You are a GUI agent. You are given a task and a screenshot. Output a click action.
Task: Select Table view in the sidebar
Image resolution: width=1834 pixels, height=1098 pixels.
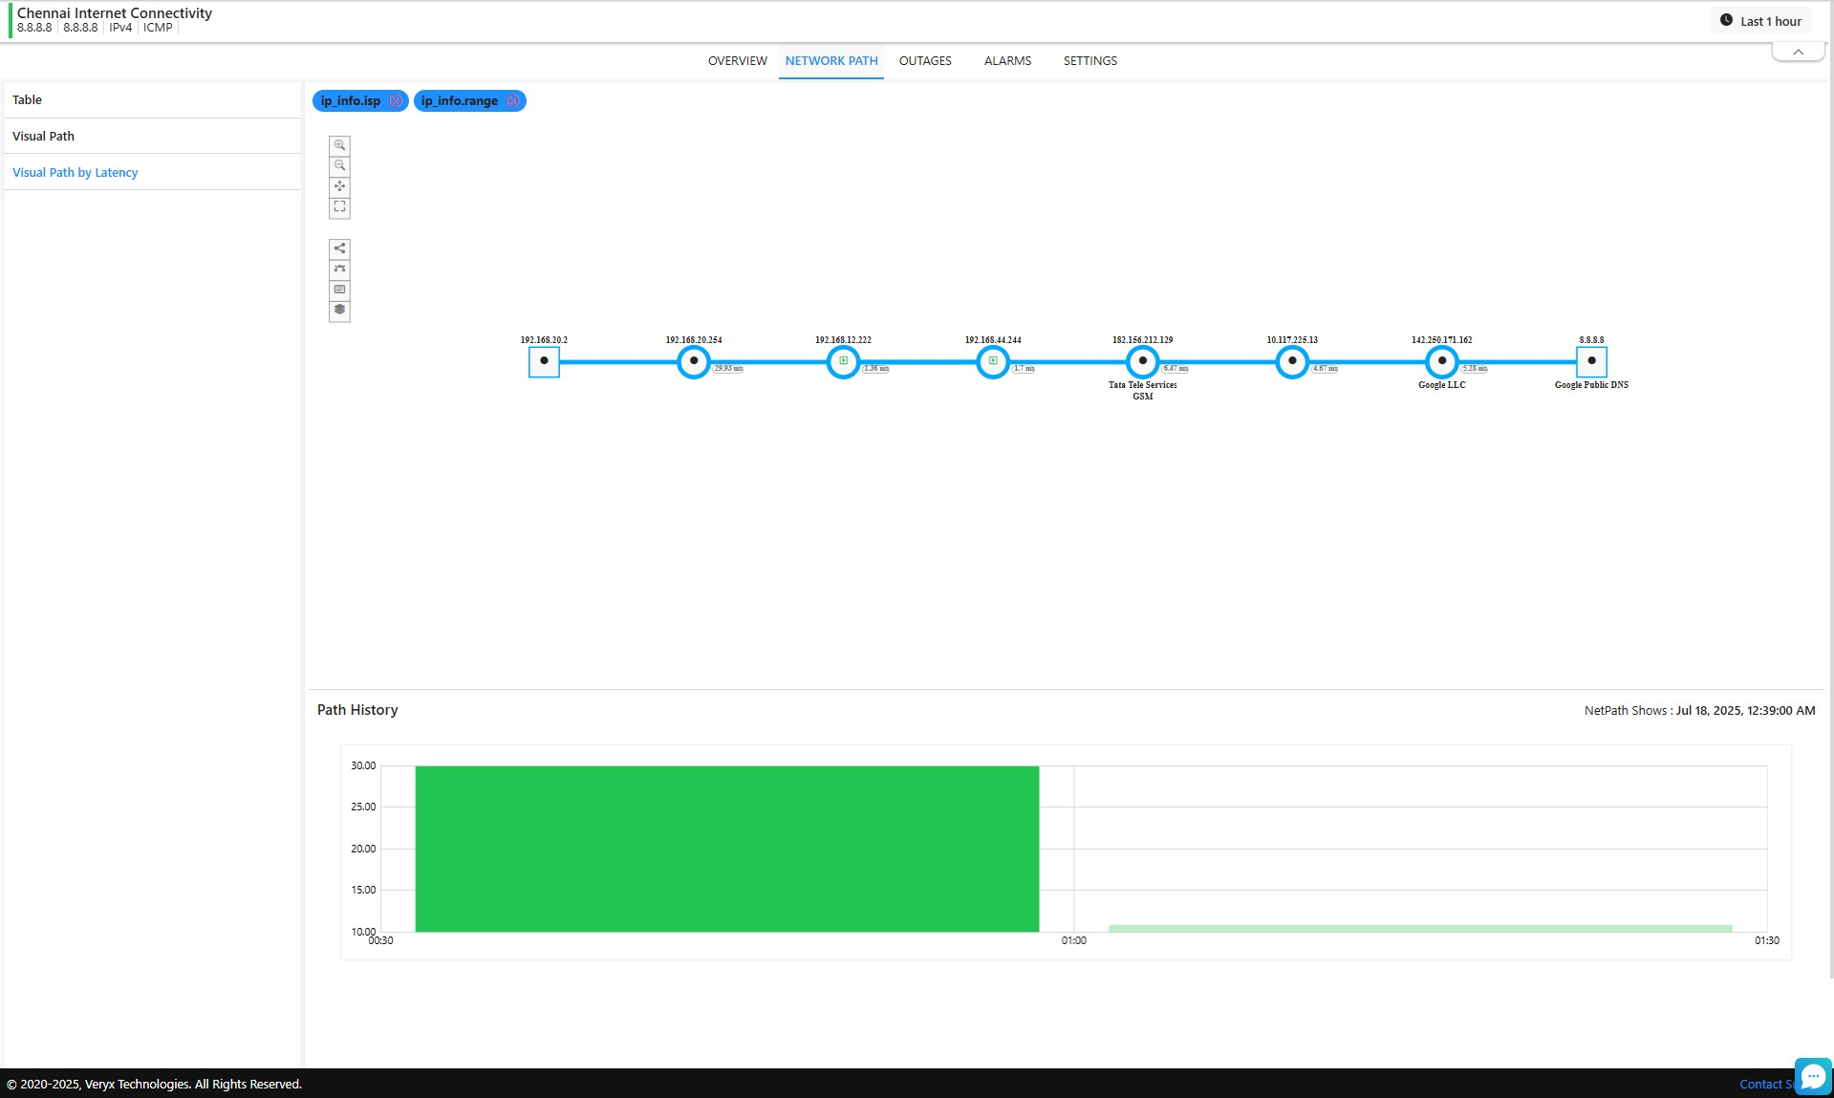tap(28, 100)
